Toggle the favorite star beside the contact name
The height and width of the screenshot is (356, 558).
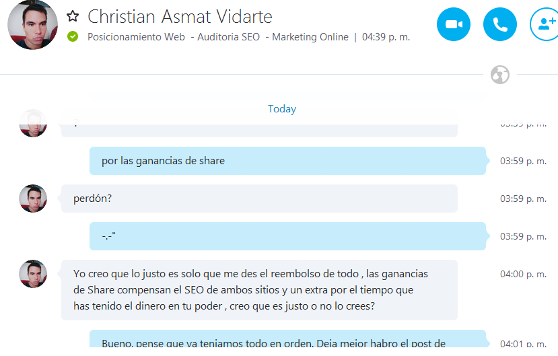coord(73,16)
